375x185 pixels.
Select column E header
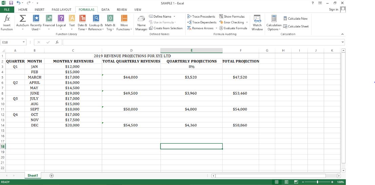pyautogui.click(x=191, y=50)
